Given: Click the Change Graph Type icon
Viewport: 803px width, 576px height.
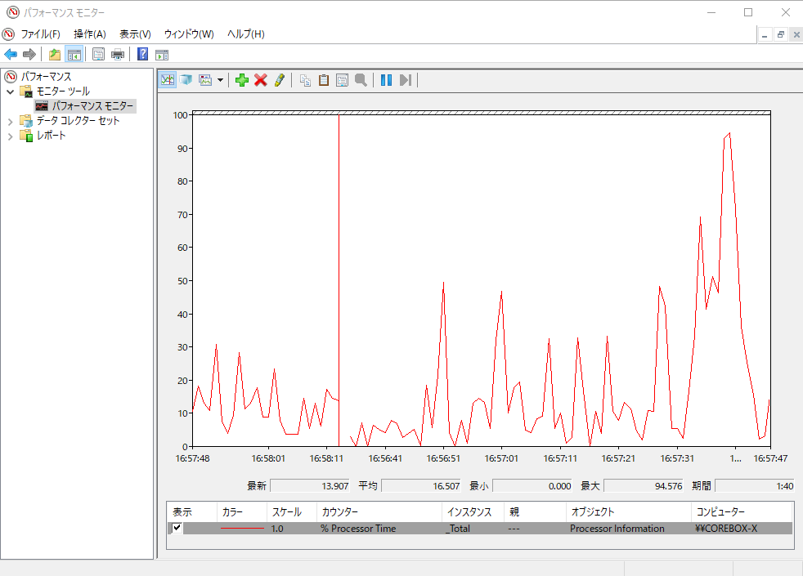Looking at the screenshot, I should pos(205,80).
